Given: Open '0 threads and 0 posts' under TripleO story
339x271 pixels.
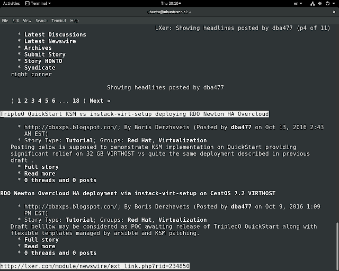Looking at the screenshot, I should coord(60,180).
